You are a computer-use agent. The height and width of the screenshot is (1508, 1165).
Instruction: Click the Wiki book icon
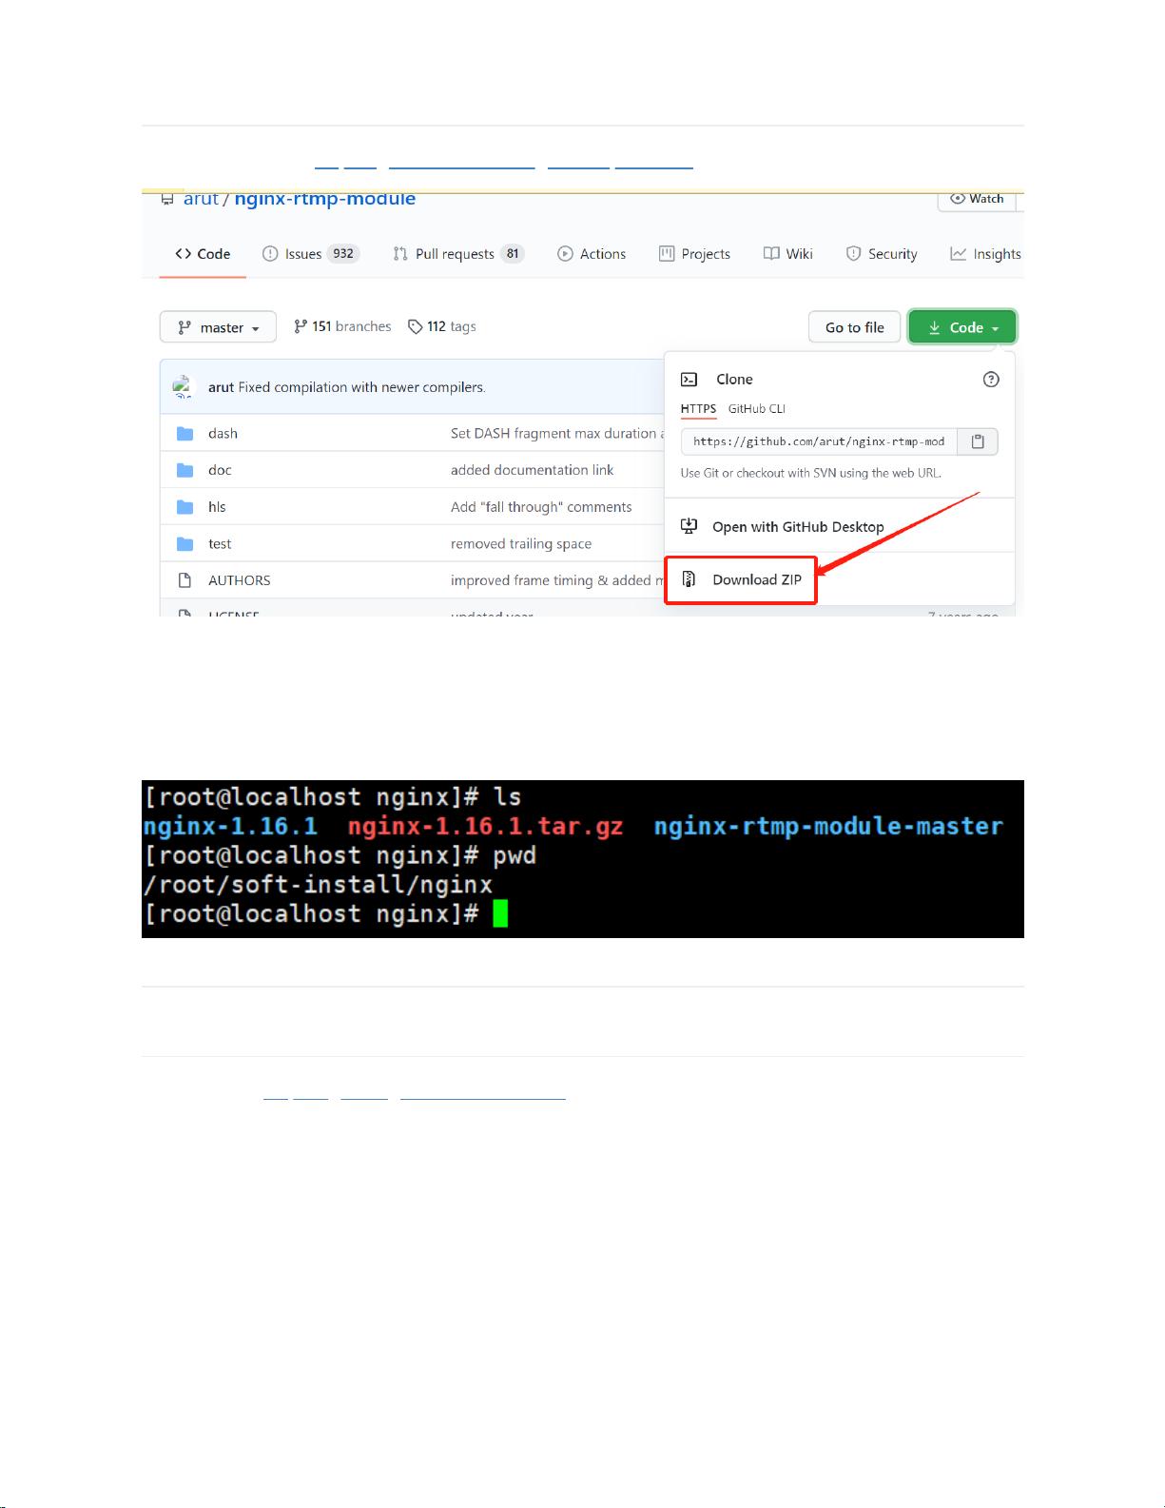pos(771,254)
